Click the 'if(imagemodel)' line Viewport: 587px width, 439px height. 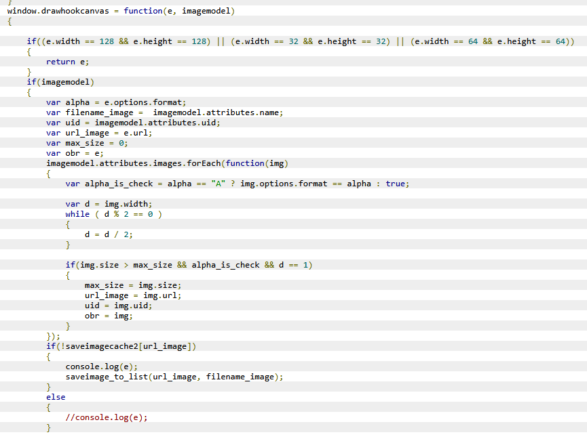pyautogui.click(x=60, y=82)
